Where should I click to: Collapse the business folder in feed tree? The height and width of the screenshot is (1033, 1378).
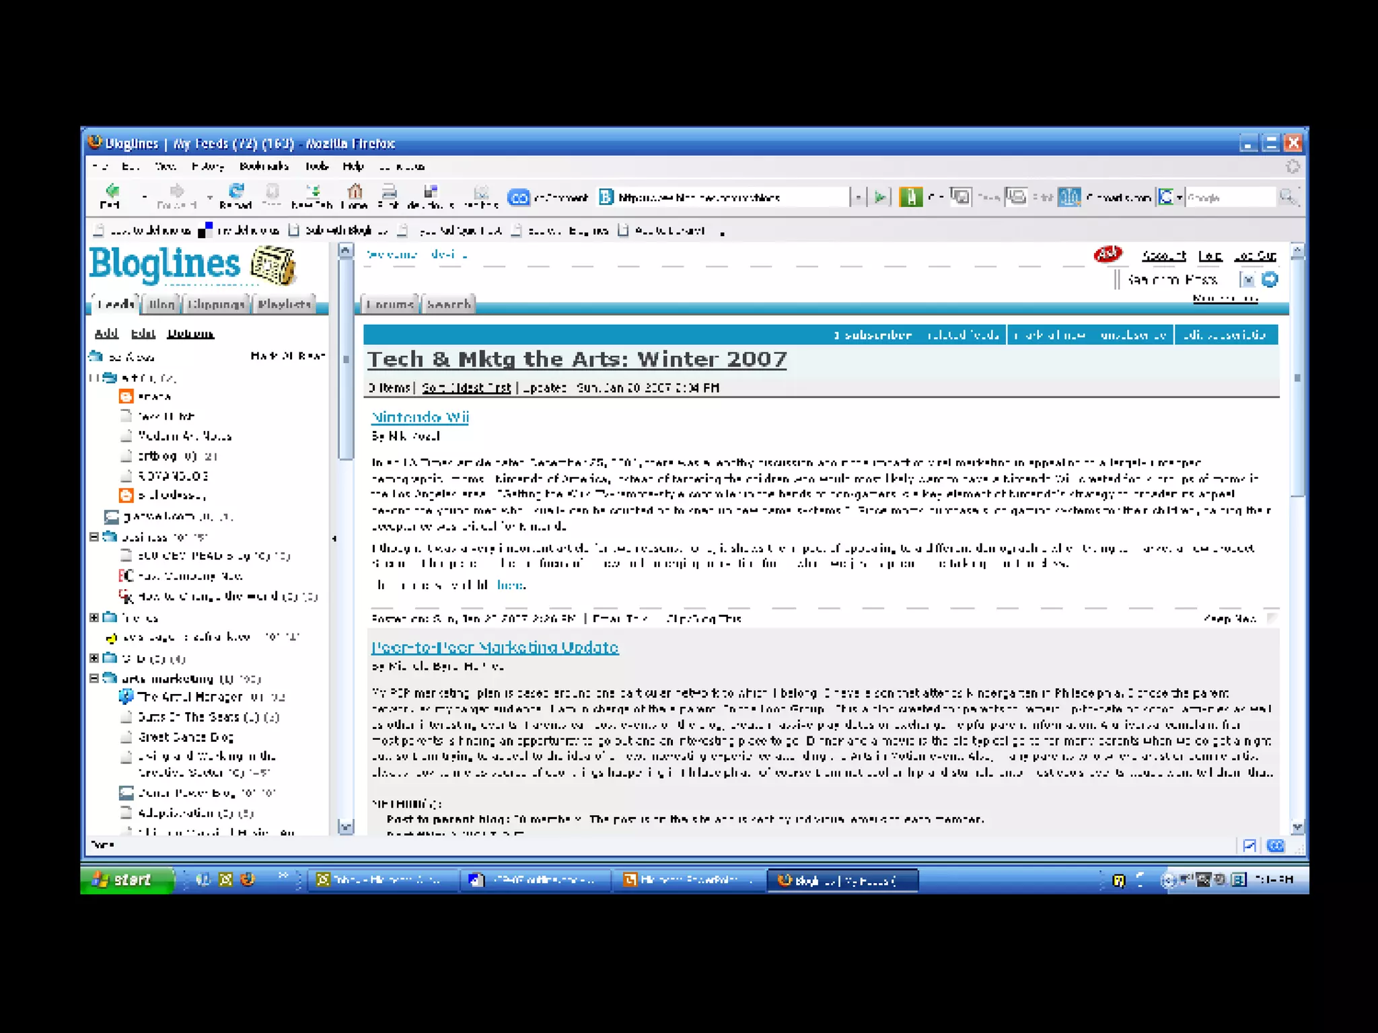point(94,537)
